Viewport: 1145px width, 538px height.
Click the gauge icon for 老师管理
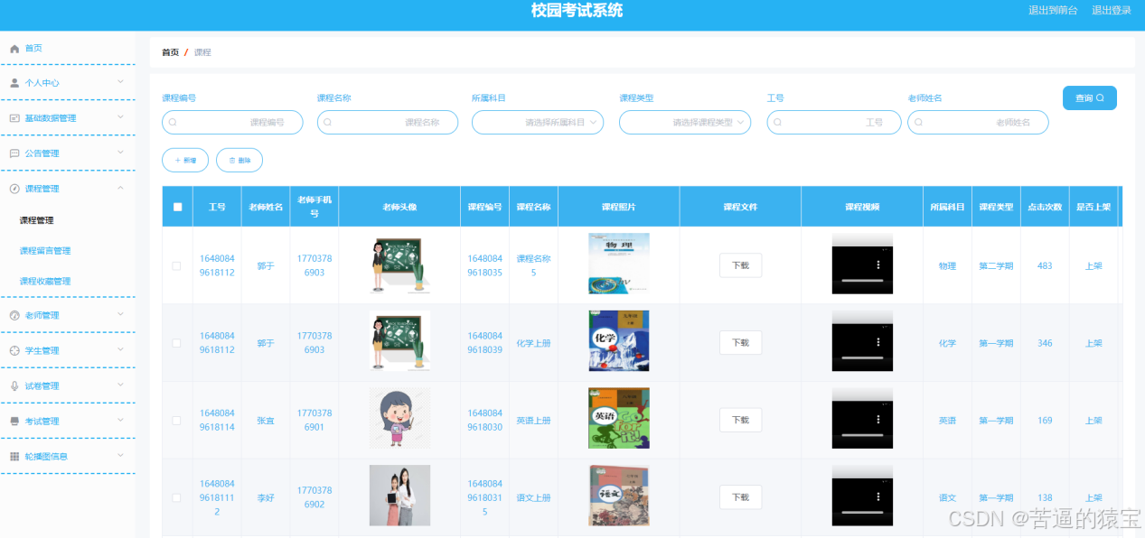[x=14, y=315]
